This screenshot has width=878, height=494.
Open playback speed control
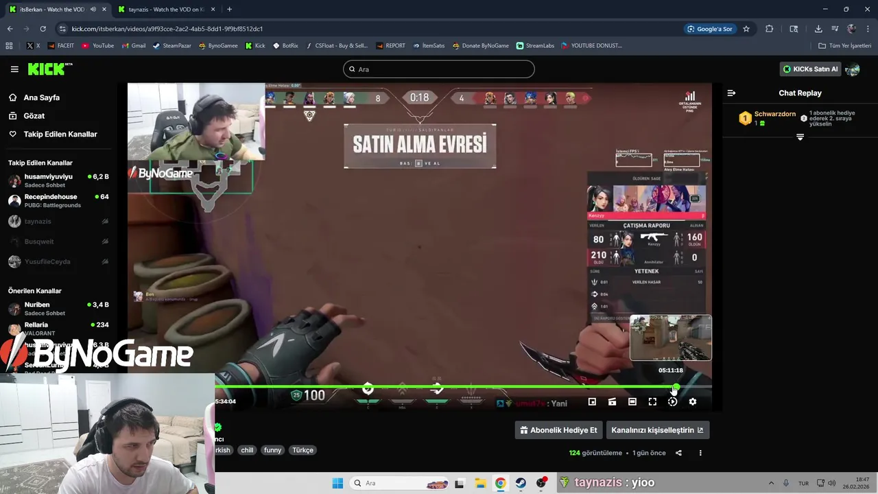(x=672, y=402)
